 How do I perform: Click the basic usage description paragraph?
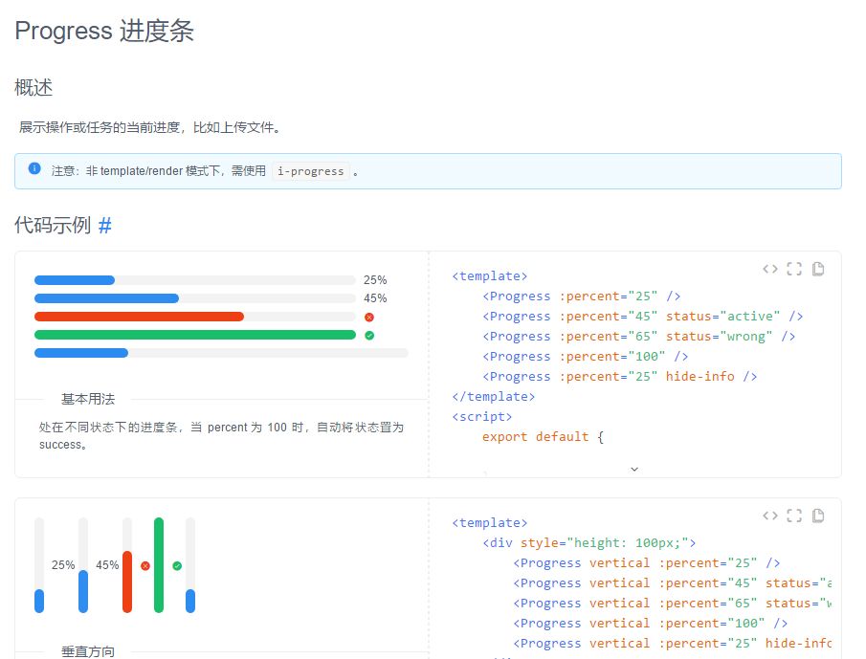pyautogui.click(x=221, y=436)
